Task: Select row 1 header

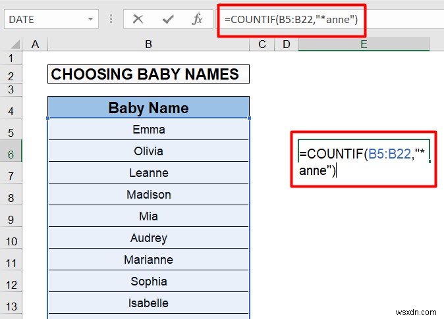Action: pyautogui.click(x=11, y=58)
